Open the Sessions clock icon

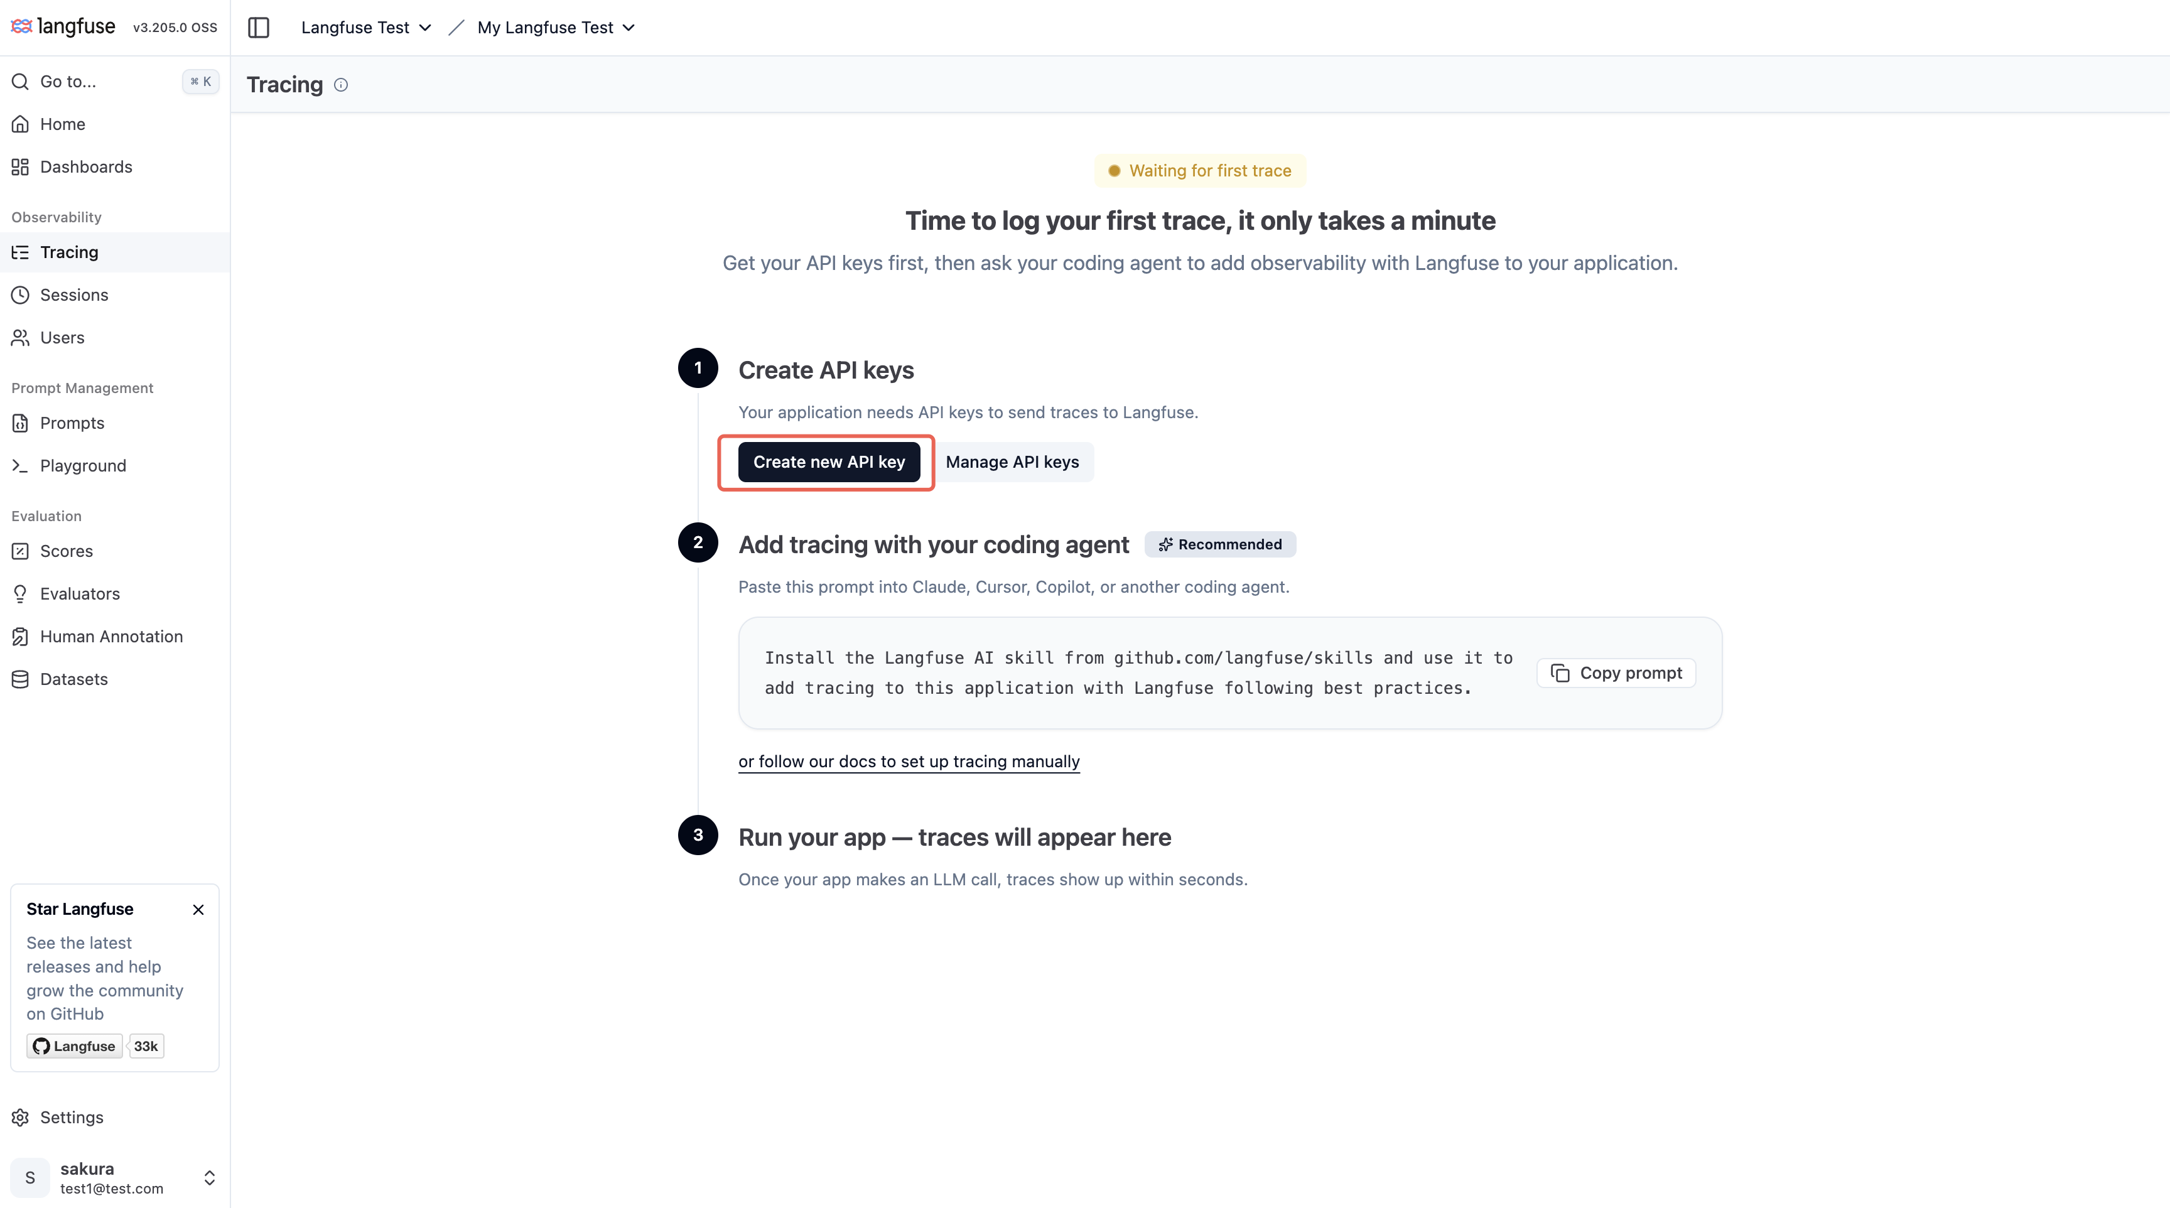point(20,295)
